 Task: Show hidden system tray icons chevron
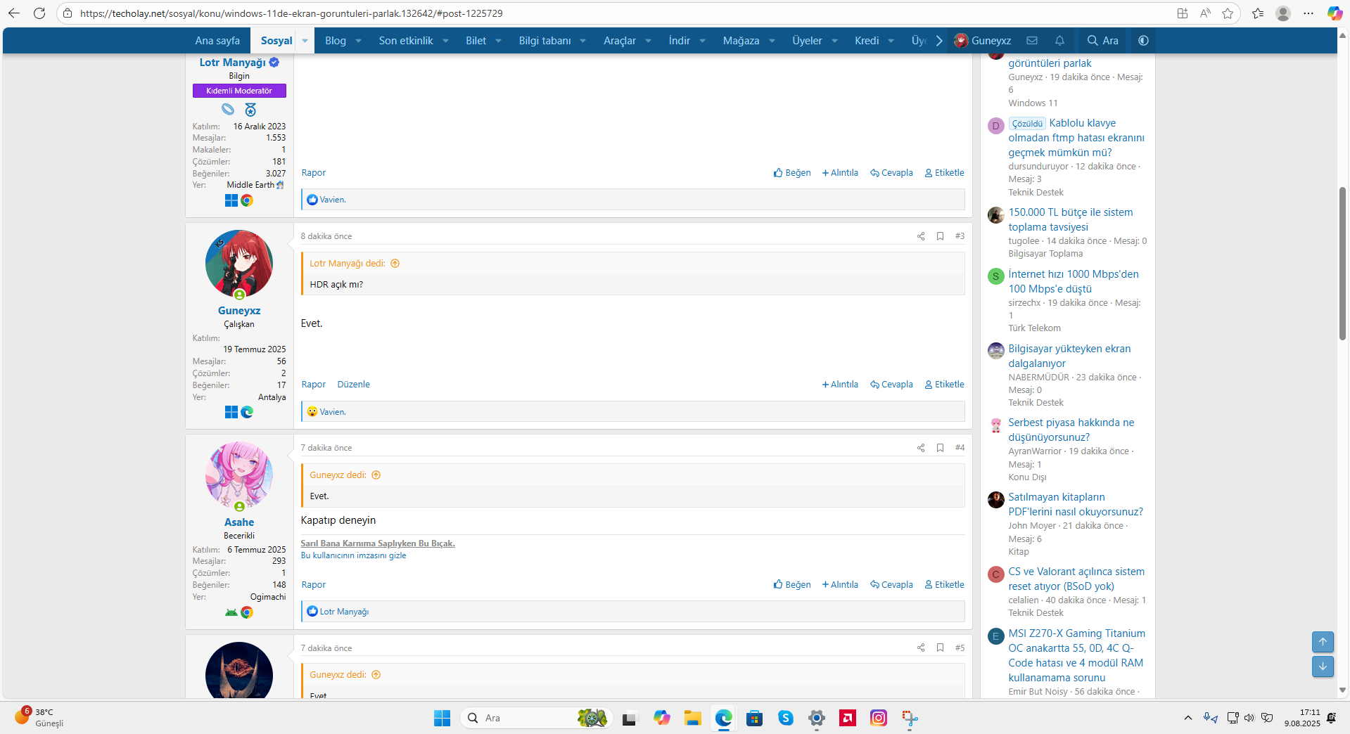pos(1188,718)
